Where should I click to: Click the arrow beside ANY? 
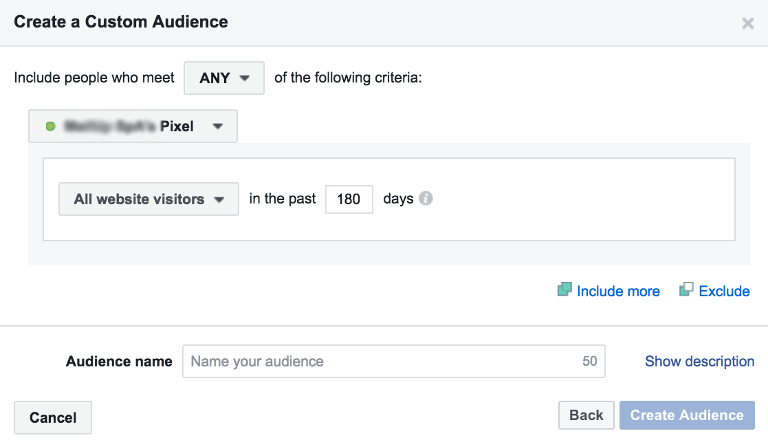click(x=244, y=78)
